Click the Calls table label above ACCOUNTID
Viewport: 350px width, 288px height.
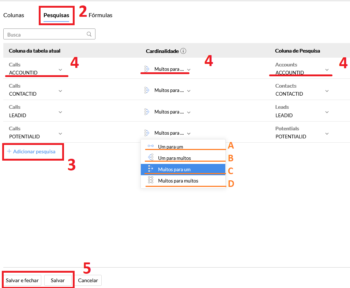click(15, 65)
